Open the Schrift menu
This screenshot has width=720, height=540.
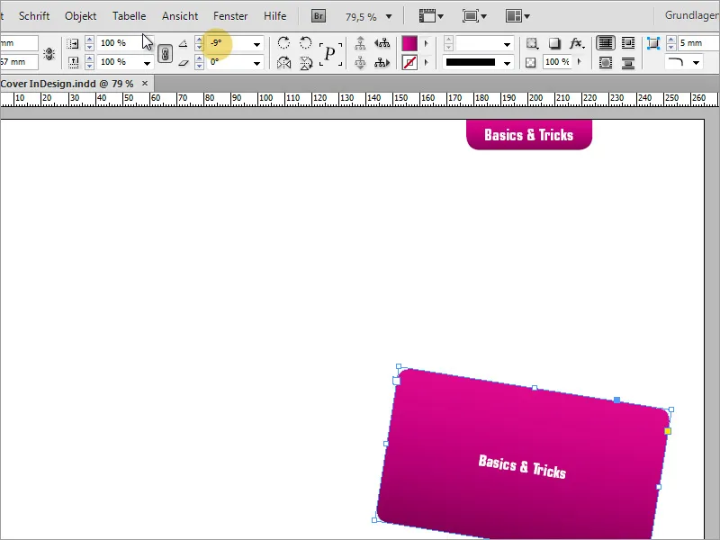coord(34,16)
